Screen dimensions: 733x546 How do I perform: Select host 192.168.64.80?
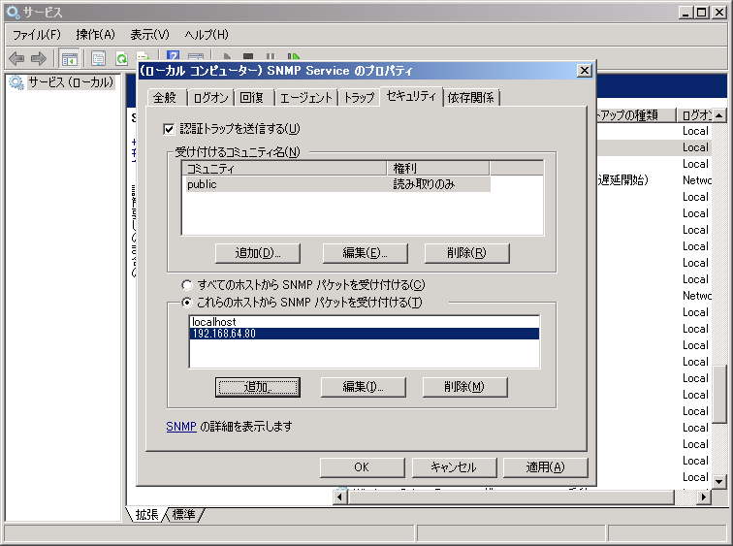pyautogui.click(x=365, y=334)
